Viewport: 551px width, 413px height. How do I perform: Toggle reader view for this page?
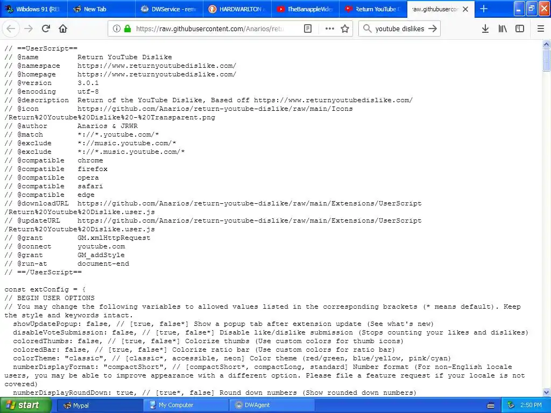[x=307, y=29]
